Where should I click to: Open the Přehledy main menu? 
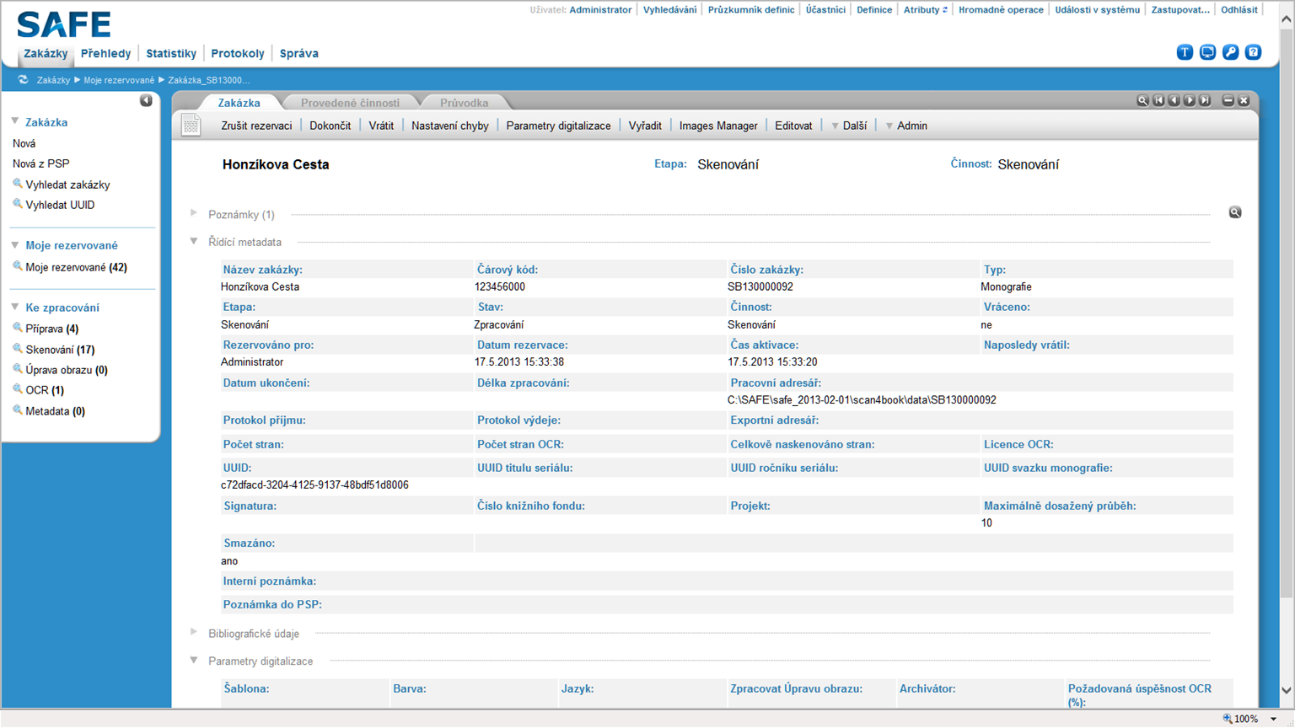click(x=105, y=53)
